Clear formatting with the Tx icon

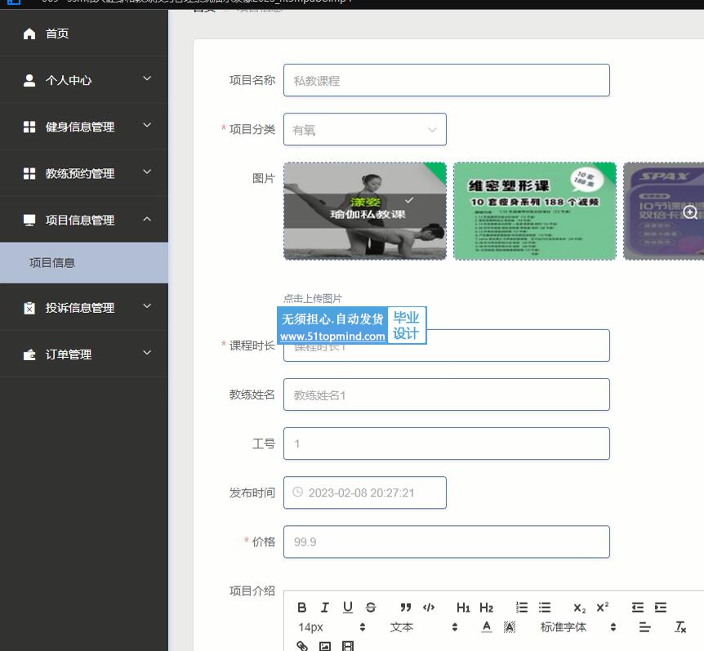680,626
